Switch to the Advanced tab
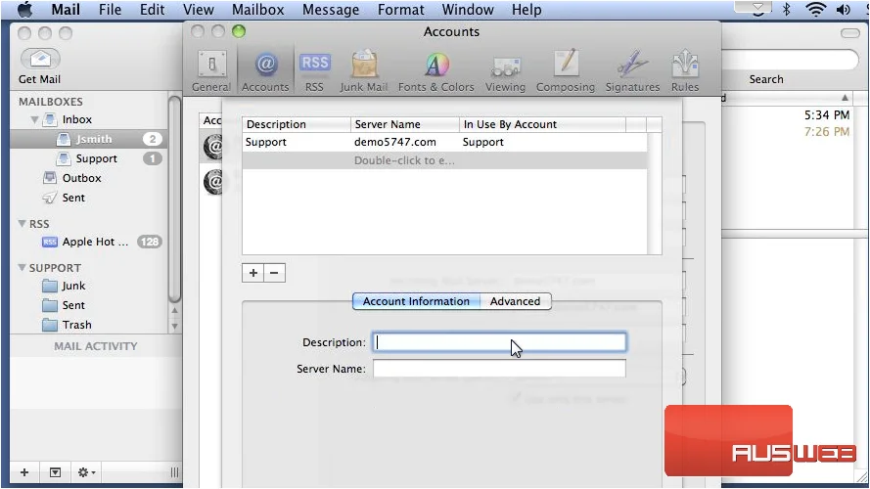Viewport: 870px width, 489px height. click(x=516, y=301)
